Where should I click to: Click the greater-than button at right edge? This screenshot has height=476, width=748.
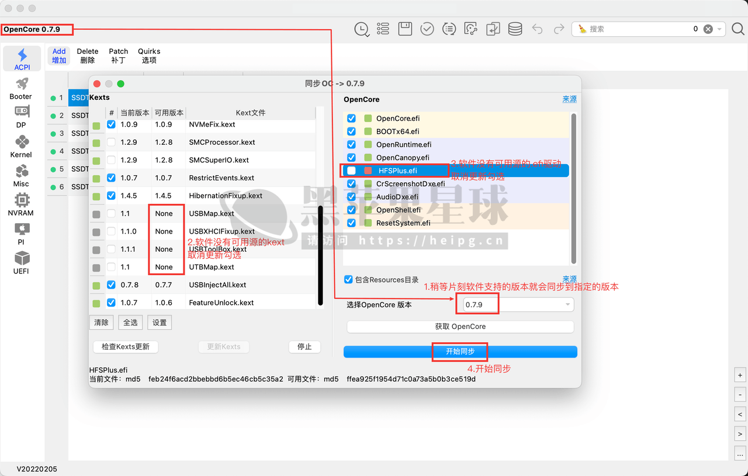(x=740, y=434)
